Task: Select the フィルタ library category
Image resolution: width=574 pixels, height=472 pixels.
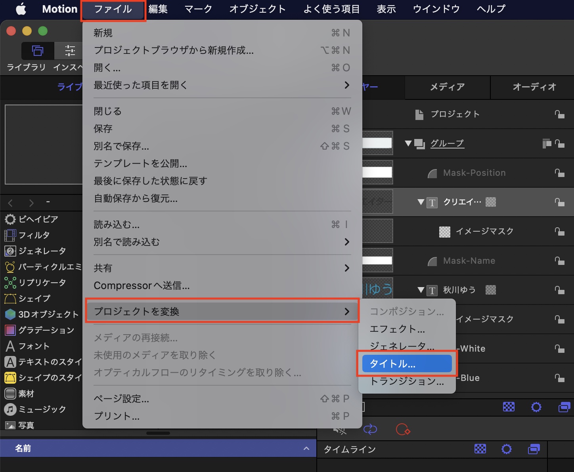Action: coord(41,235)
